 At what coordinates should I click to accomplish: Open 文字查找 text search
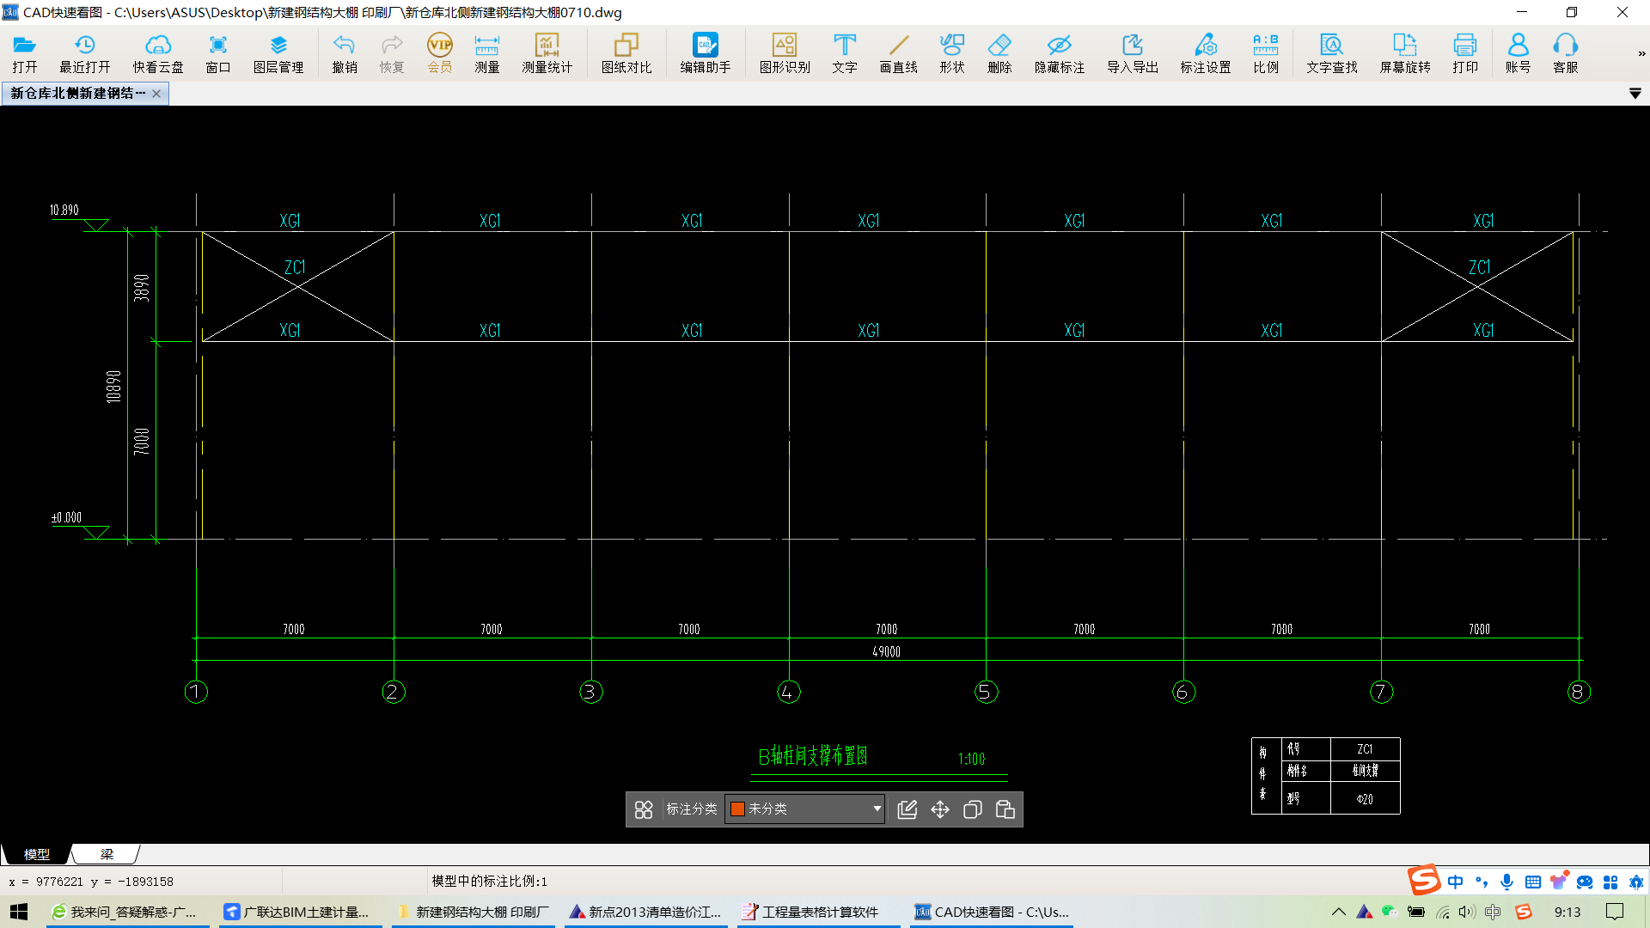pyautogui.click(x=1331, y=53)
